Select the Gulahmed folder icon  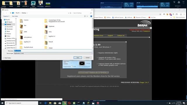click(46, 27)
